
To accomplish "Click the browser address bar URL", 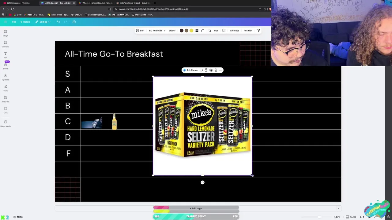I will [x=153, y=9].
